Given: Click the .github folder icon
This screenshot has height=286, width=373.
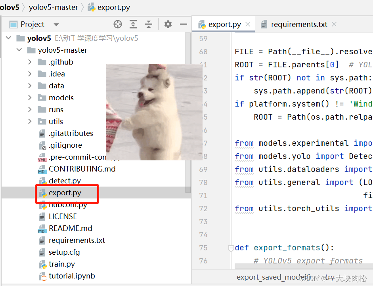Looking at the screenshot, I should point(42,62).
